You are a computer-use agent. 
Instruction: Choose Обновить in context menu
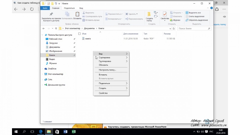(x=111, y=65)
